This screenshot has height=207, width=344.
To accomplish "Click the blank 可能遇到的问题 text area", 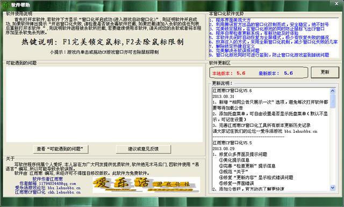I will click(x=104, y=104).
